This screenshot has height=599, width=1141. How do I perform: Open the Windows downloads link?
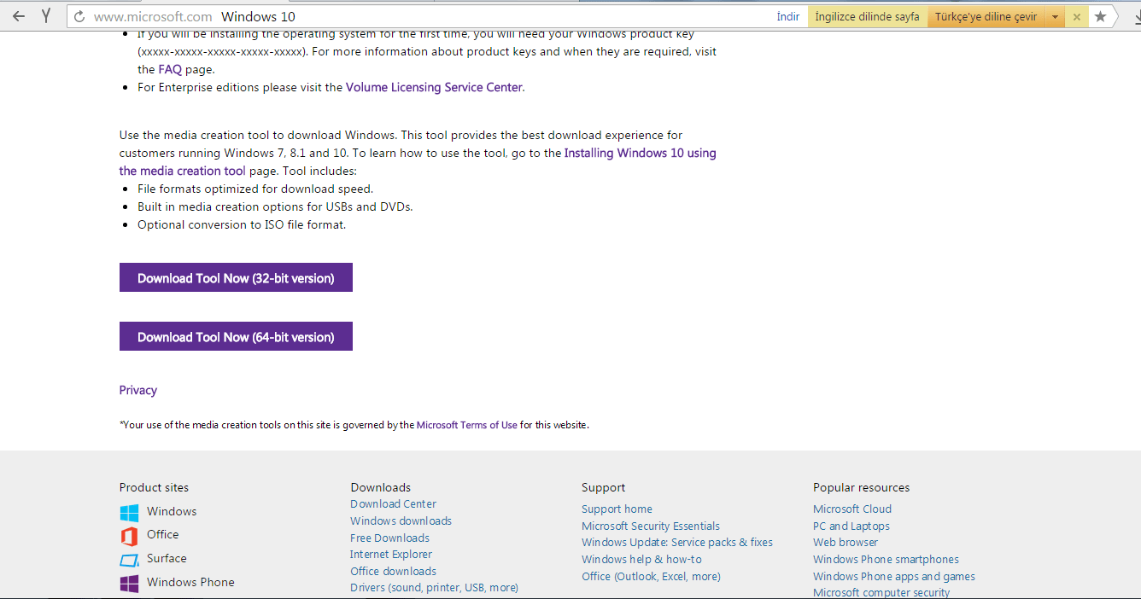click(x=401, y=520)
